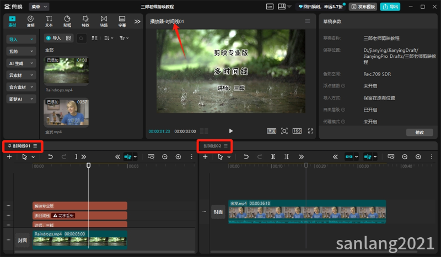Screen dimensions: 441x257
Task: Open more options in 时间线01 toolbar
Action: [x=192, y=157]
